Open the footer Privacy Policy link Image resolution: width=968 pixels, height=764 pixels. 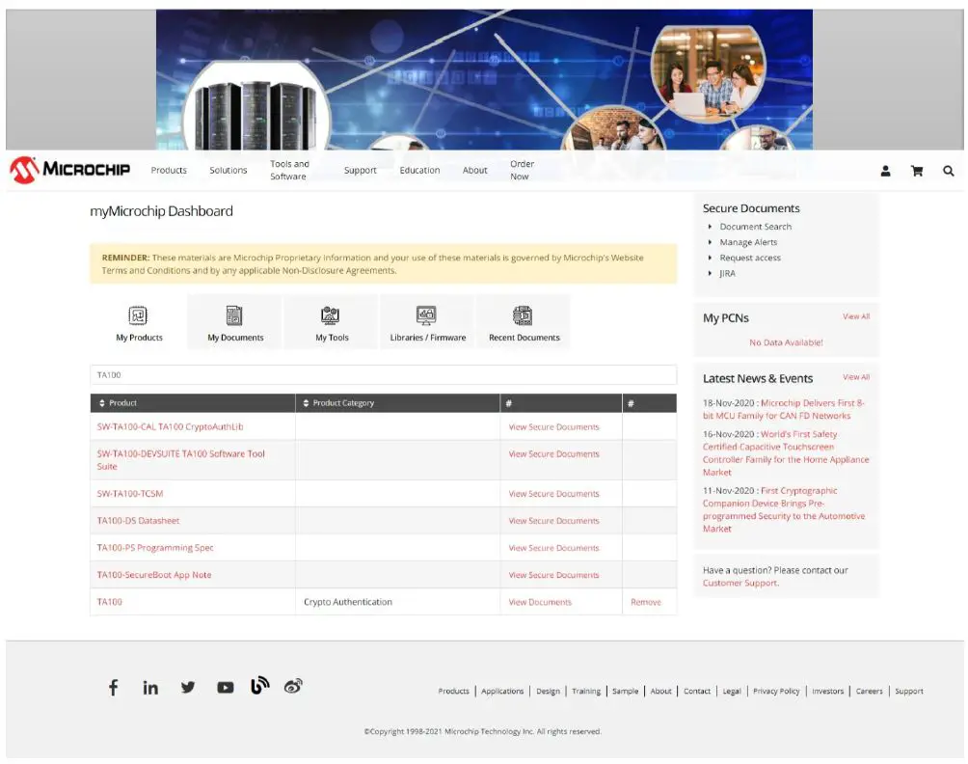click(x=776, y=691)
